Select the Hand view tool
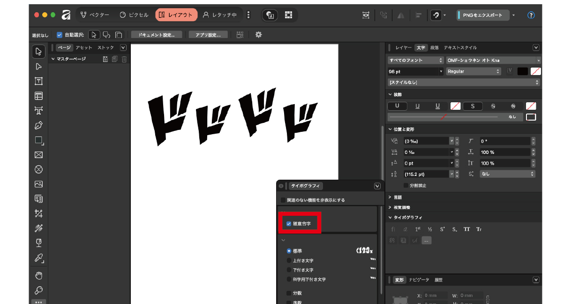 coord(39,275)
